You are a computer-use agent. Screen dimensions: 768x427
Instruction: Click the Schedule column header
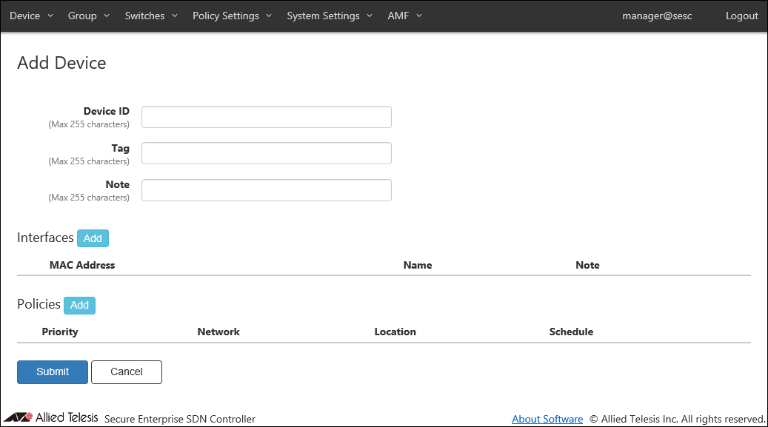click(x=571, y=332)
